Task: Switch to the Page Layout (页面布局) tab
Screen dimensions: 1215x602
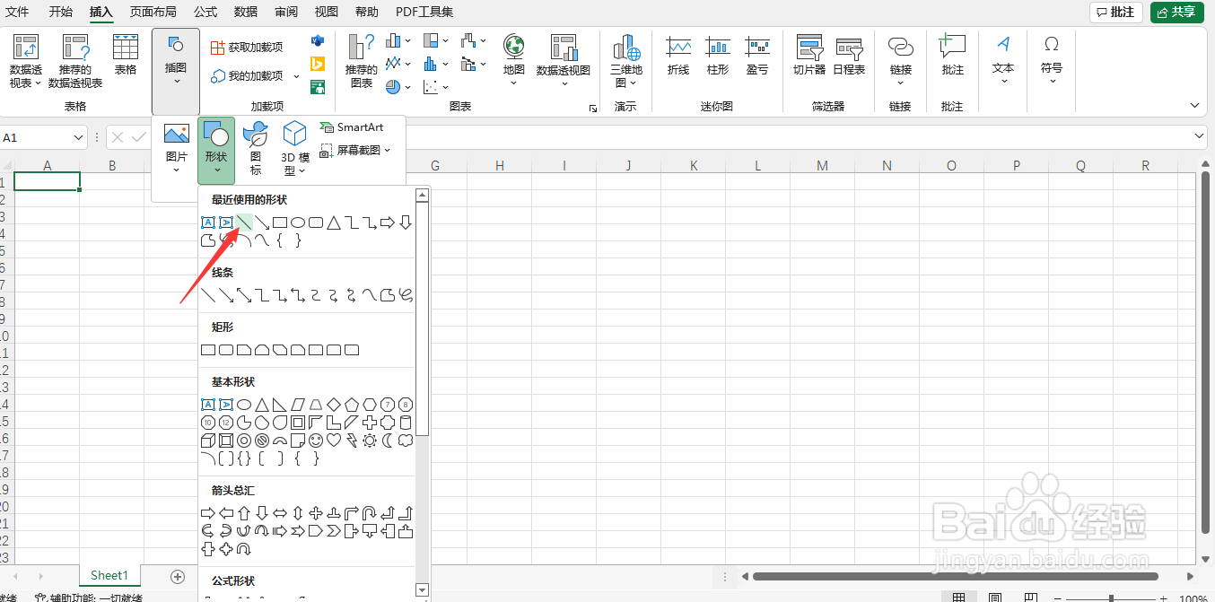Action: point(153,12)
